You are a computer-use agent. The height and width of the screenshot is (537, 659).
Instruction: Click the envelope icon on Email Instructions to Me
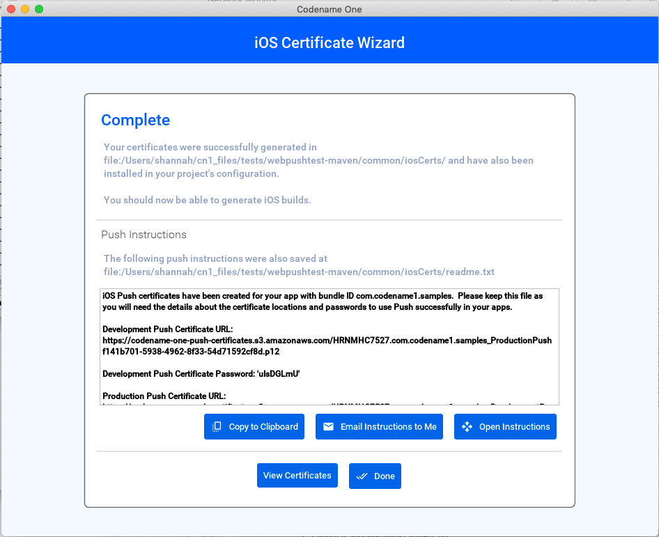pos(328,426)
